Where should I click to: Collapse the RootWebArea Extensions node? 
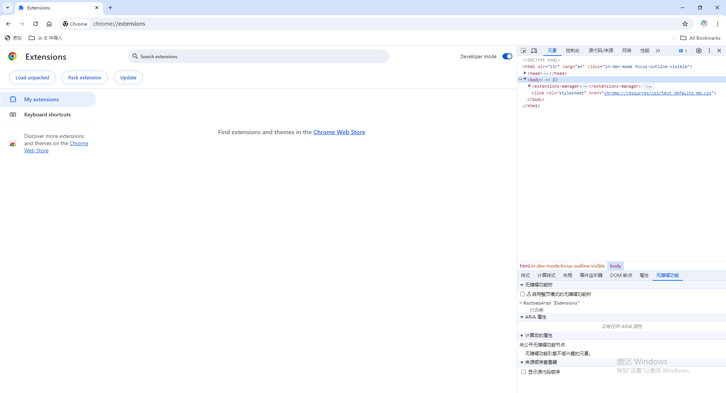click(x=521, y=303)
